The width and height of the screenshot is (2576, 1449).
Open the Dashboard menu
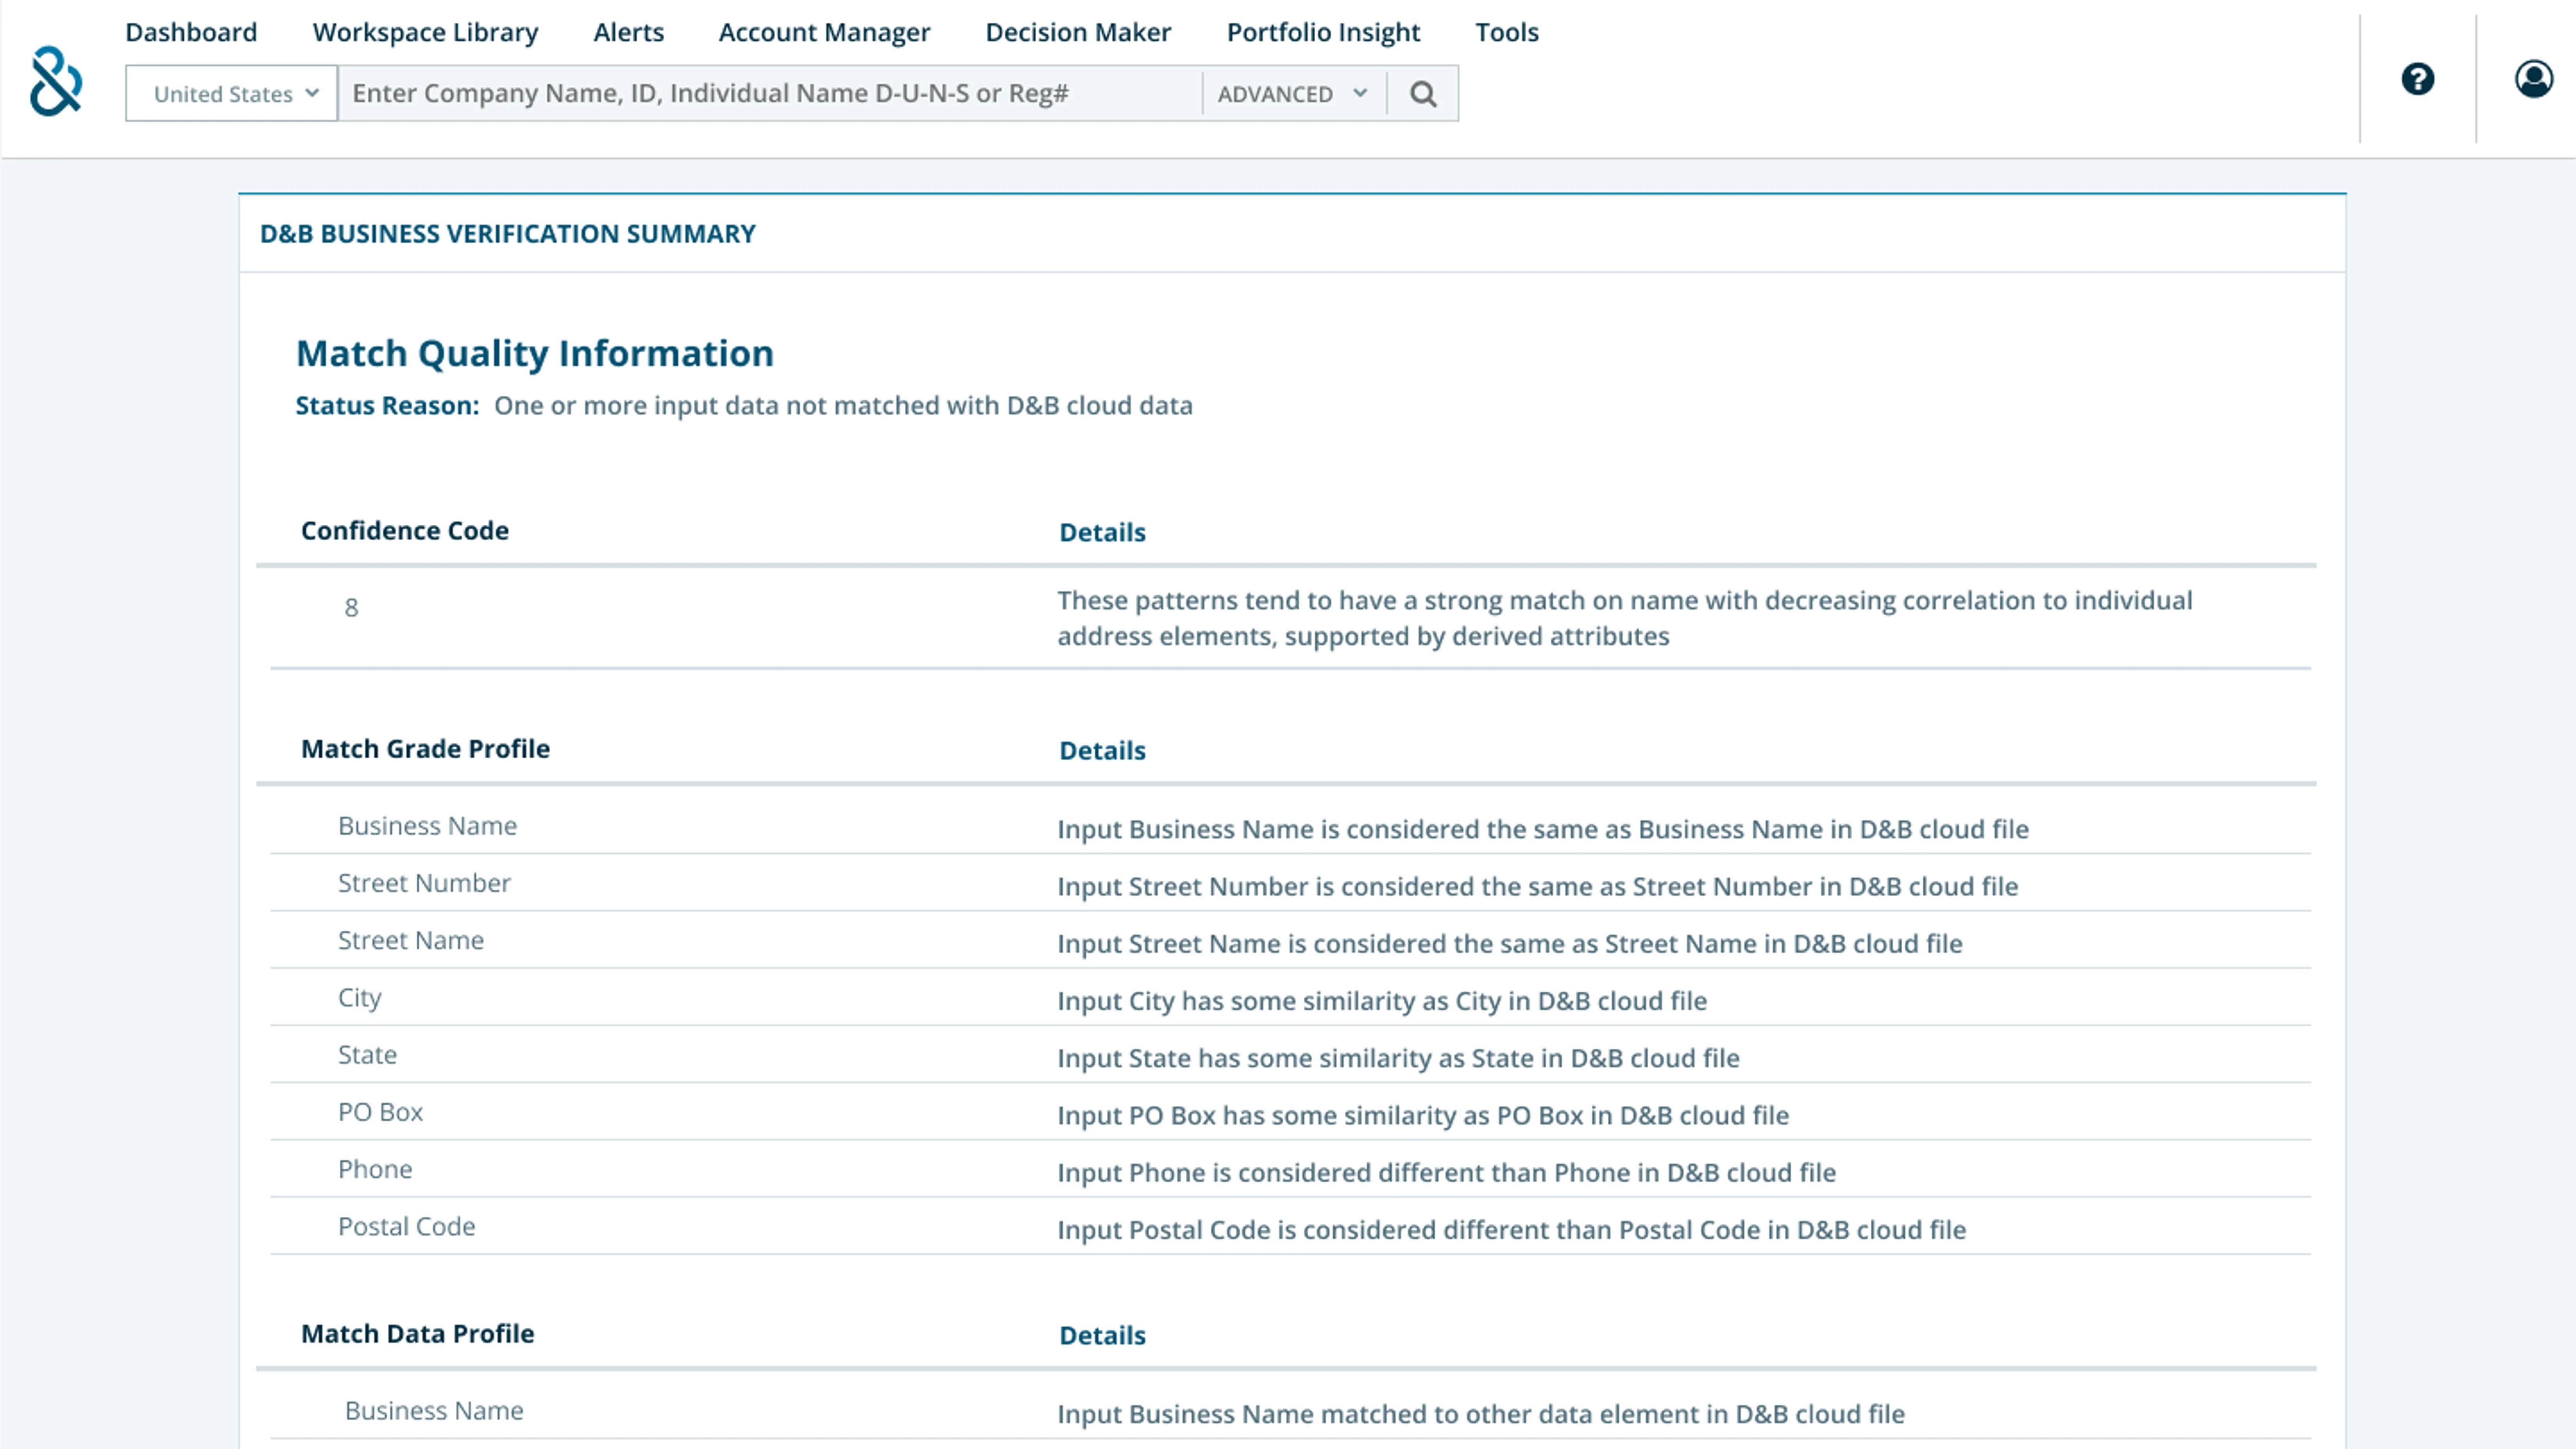[x=191, y=32]
